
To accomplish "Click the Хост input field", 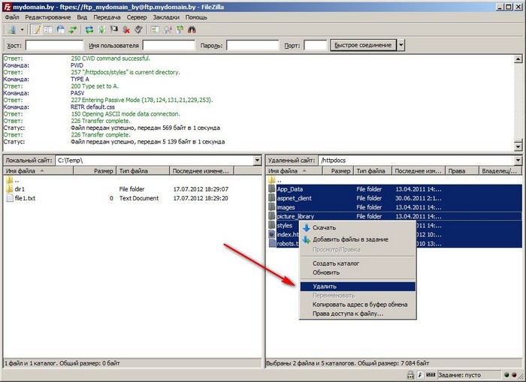I will [x=54, y=45].
